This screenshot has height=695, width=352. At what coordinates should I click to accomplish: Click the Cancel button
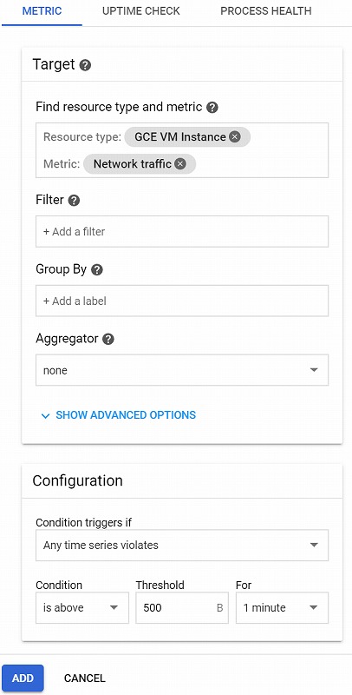[84, 678]
